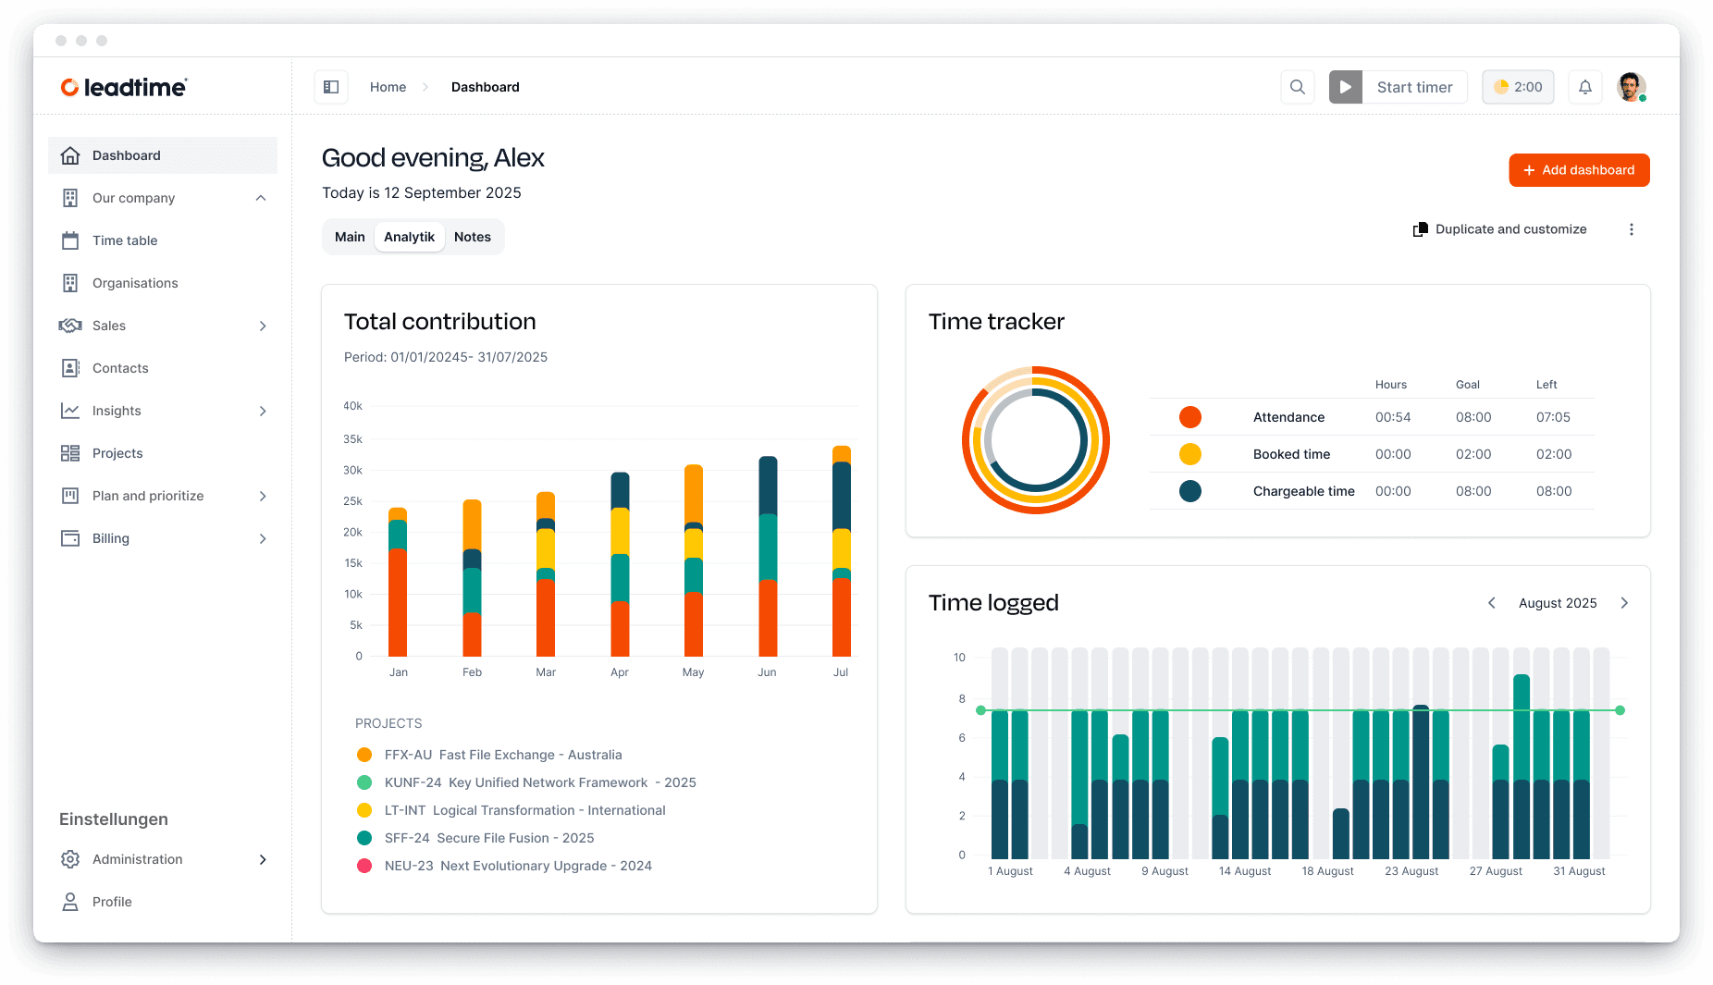Select the Time table icon in sidebar
This screenshot has width=1713, height=985.
[x=70, y=240]
